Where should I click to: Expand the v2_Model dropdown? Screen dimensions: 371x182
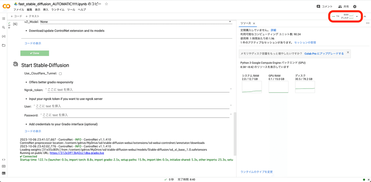pos(230,22)
